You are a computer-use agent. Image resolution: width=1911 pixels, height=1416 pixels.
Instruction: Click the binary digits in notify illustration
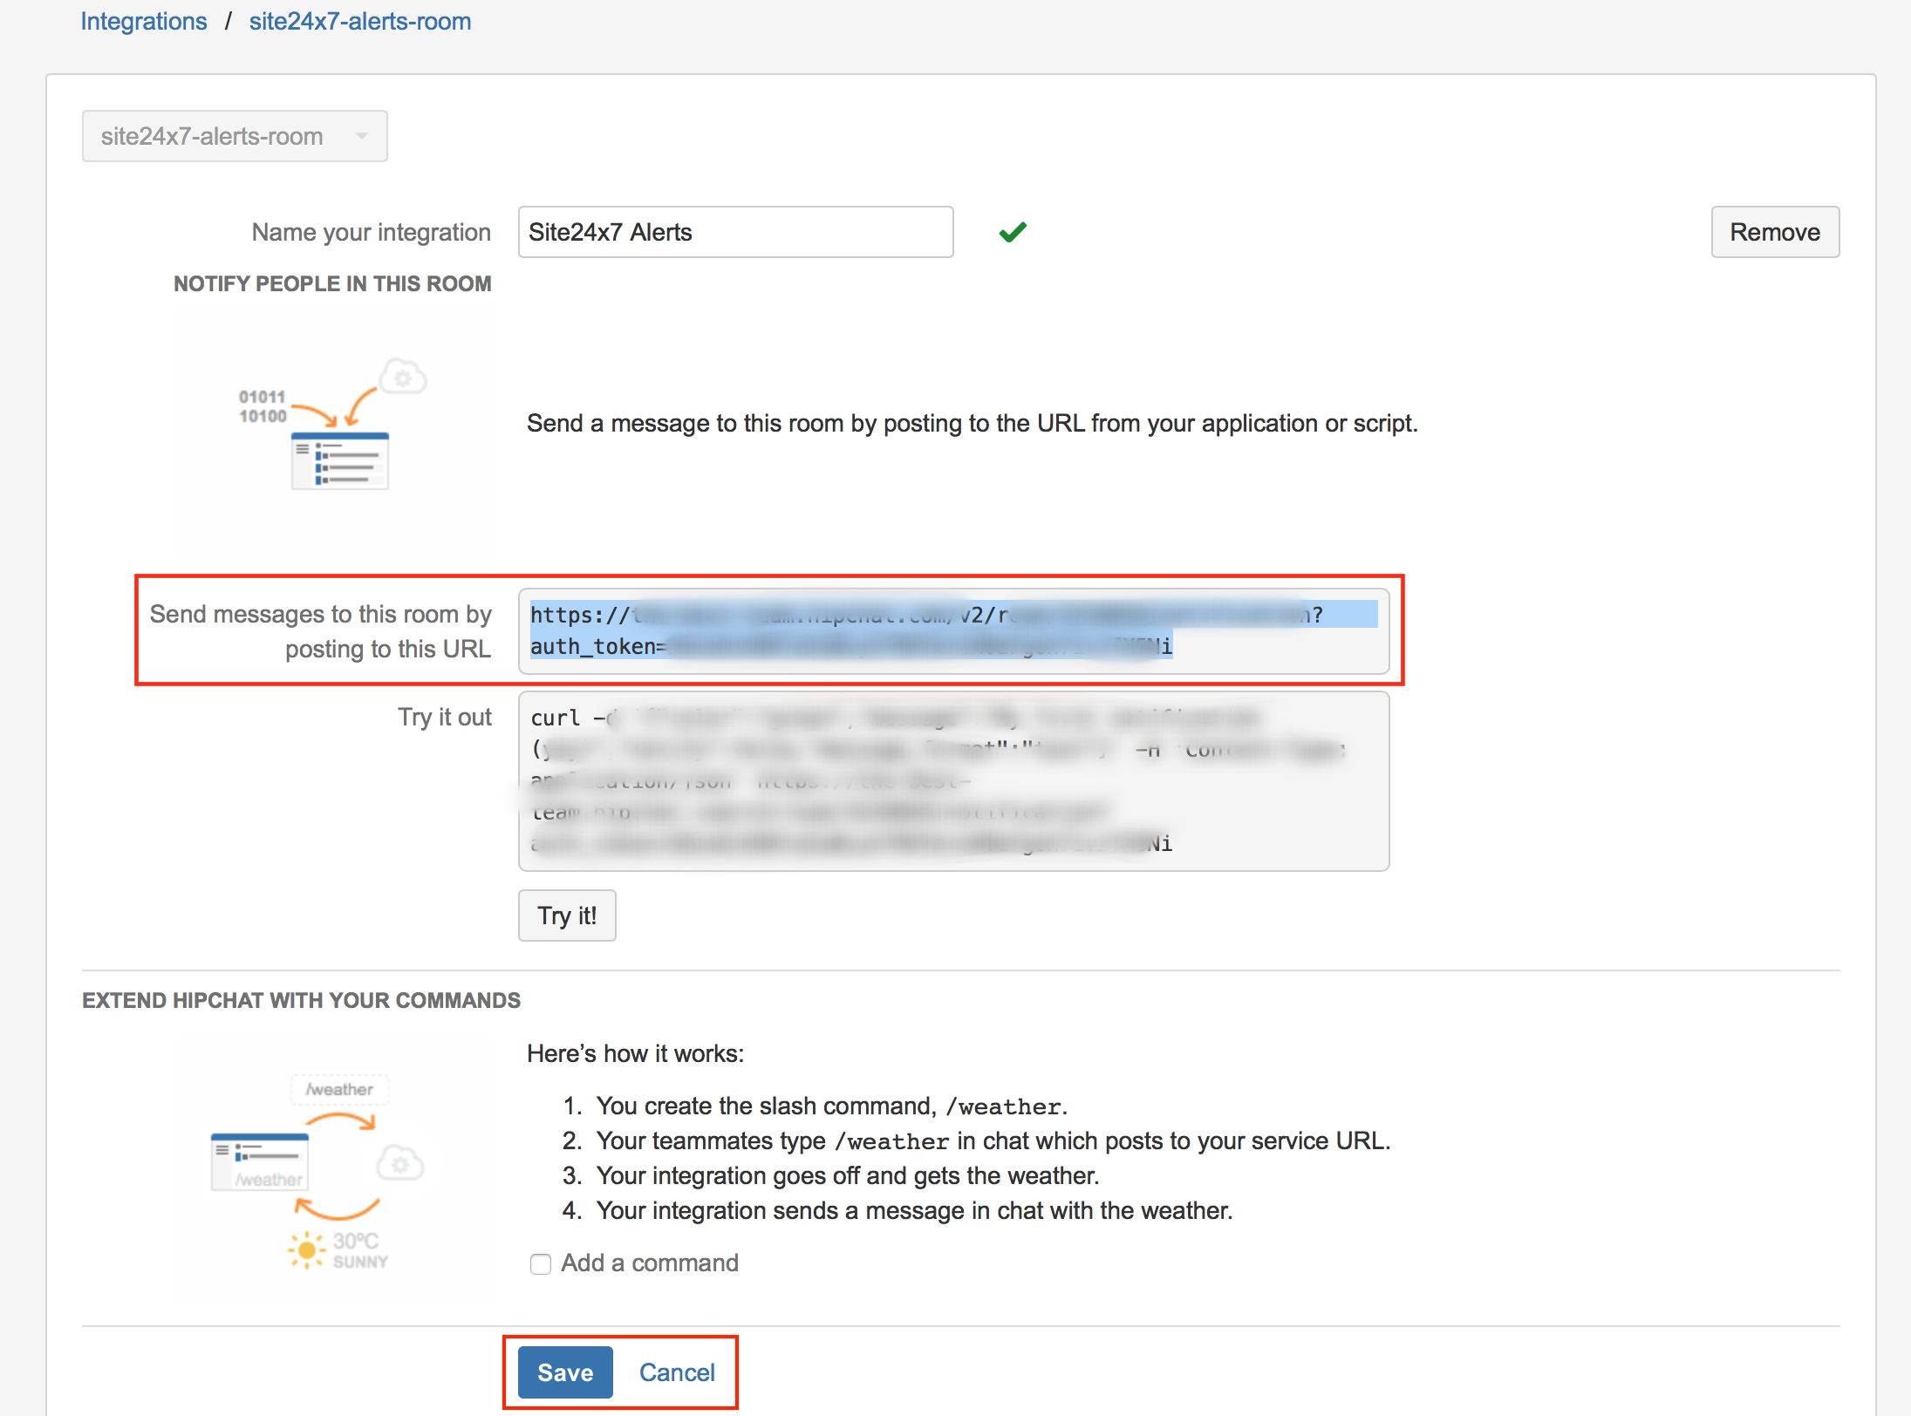tap(263, 406)
